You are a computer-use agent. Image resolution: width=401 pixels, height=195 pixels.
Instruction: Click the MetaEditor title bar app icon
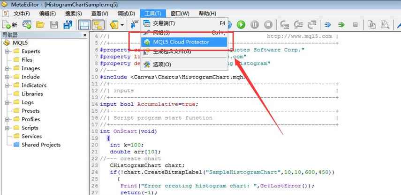pyautogui.click(x=5, y=4)
